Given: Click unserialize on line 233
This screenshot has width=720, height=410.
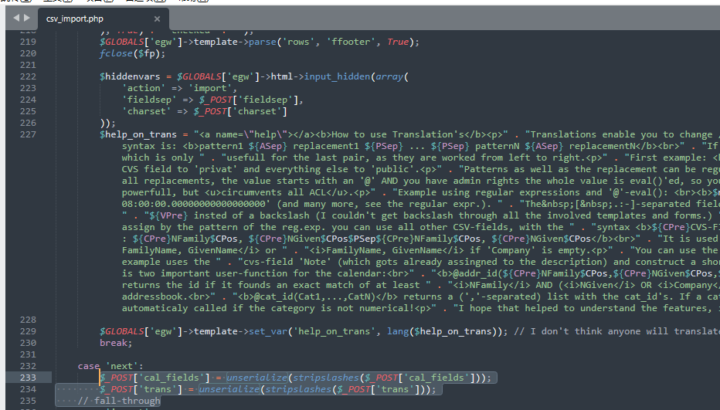Looking at the screenshot, I should coord(256,378).
